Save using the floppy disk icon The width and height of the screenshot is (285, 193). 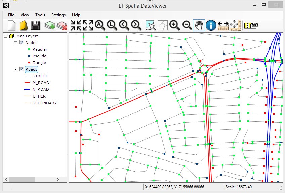tap(36, 26)
